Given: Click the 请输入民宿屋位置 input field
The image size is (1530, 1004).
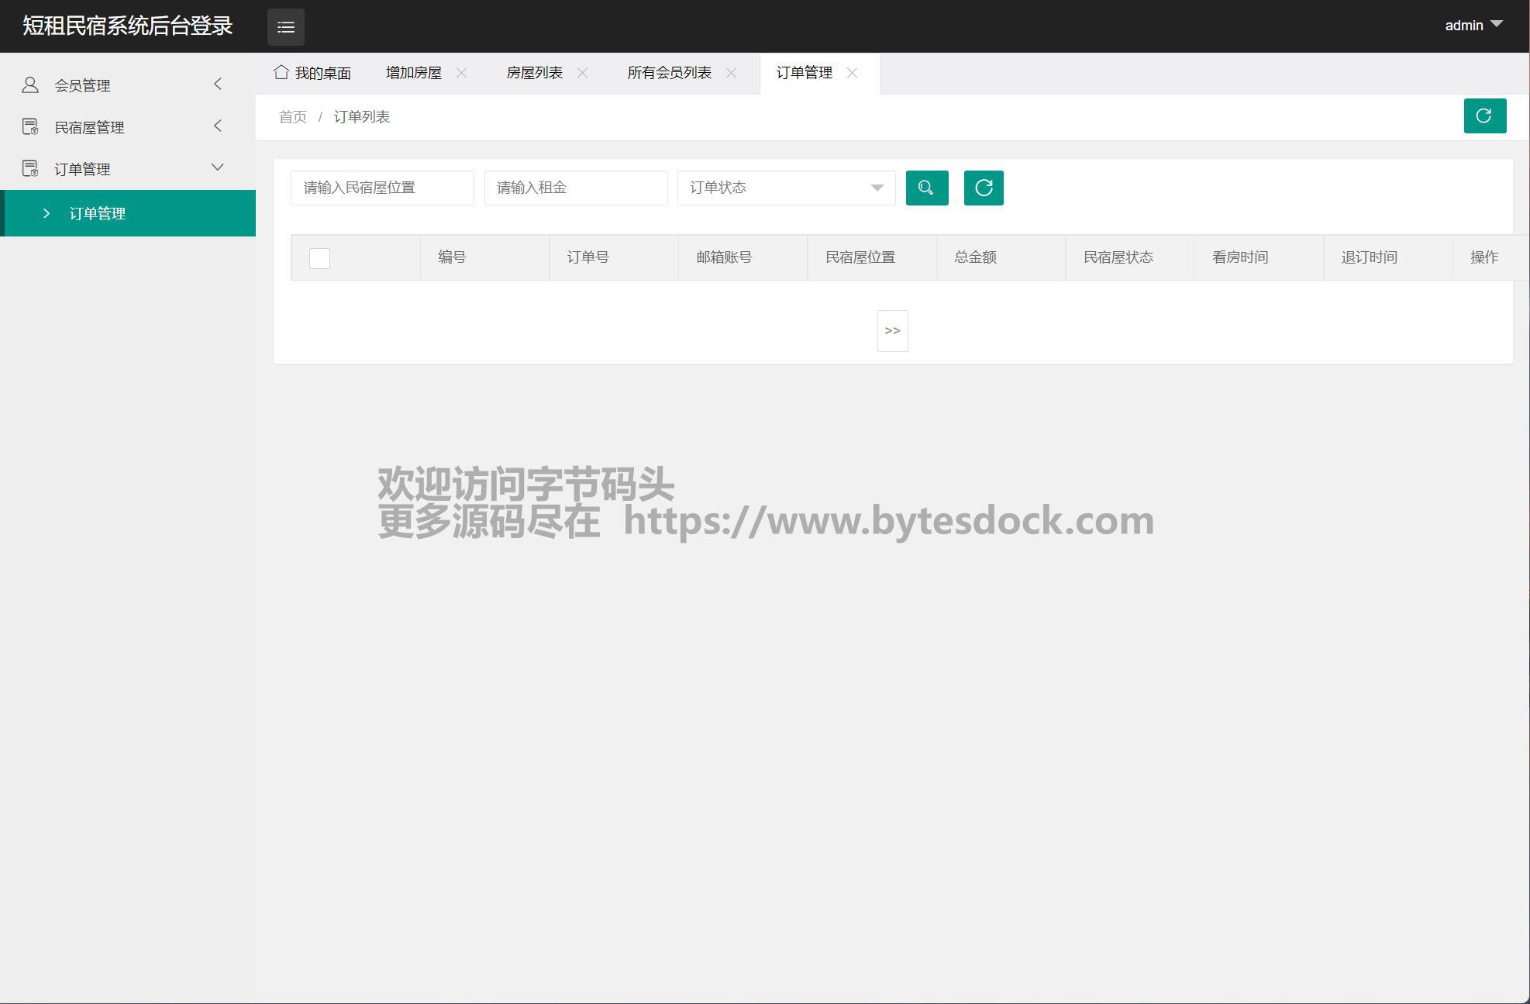Looking at the screenshot, I should point(382,188).
